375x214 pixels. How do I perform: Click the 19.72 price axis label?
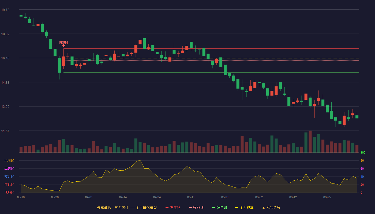click(x=5, y=10)
